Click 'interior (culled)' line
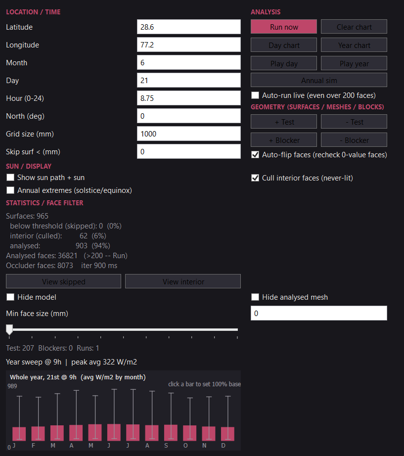Viewport: 404px width, 456px height. [58, 235]
